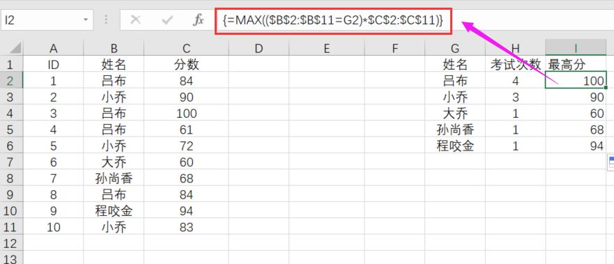Select row 11 header
This screenshot has width=614, height=264.
(x=11, y=226)
